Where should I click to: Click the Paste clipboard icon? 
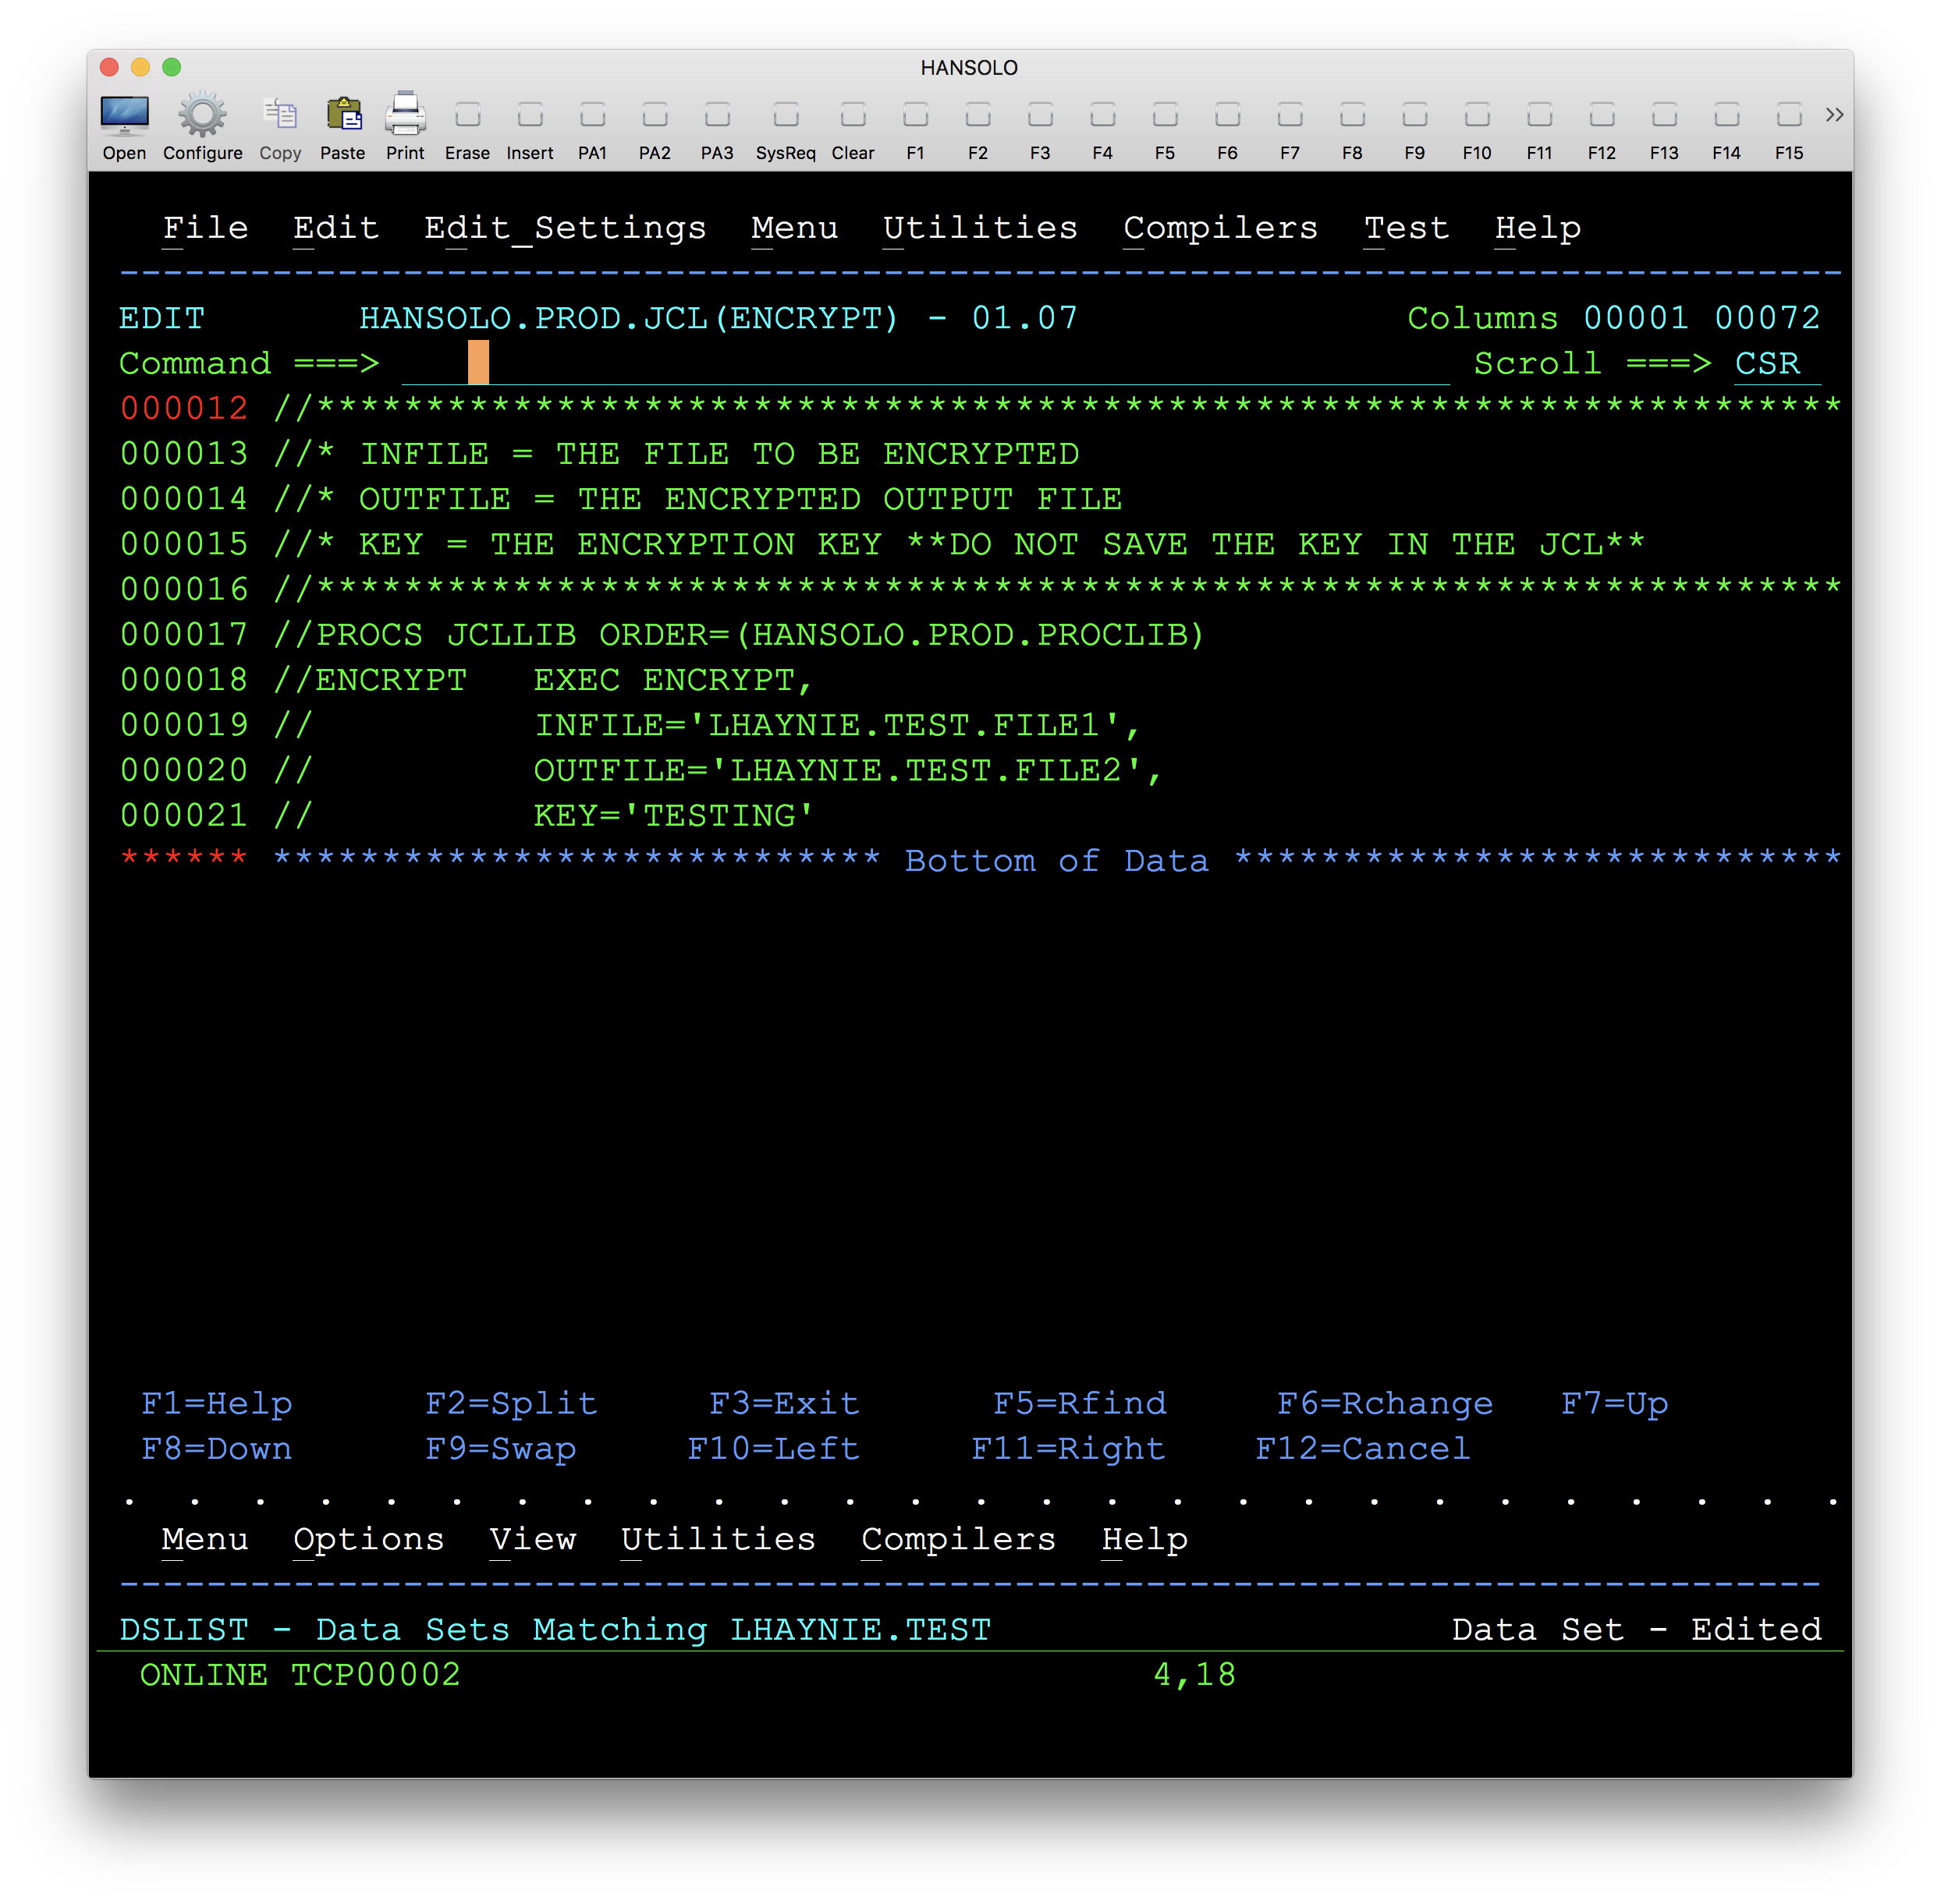342,117
